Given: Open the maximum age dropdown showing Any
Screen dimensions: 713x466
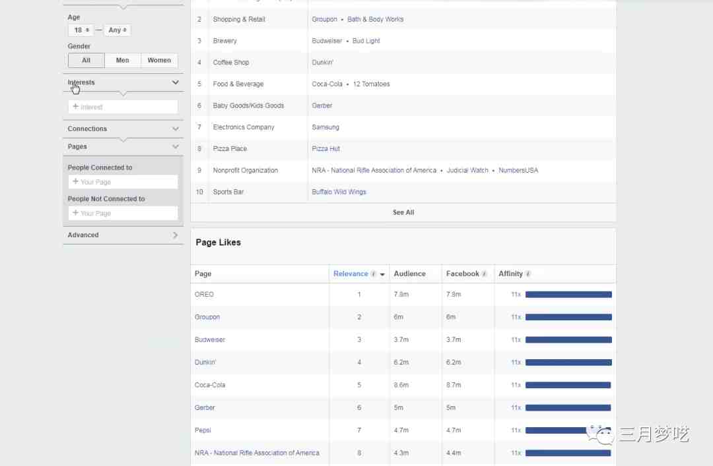Looking at the screenshot, I should pyautogui.click(x=118, y=30).
